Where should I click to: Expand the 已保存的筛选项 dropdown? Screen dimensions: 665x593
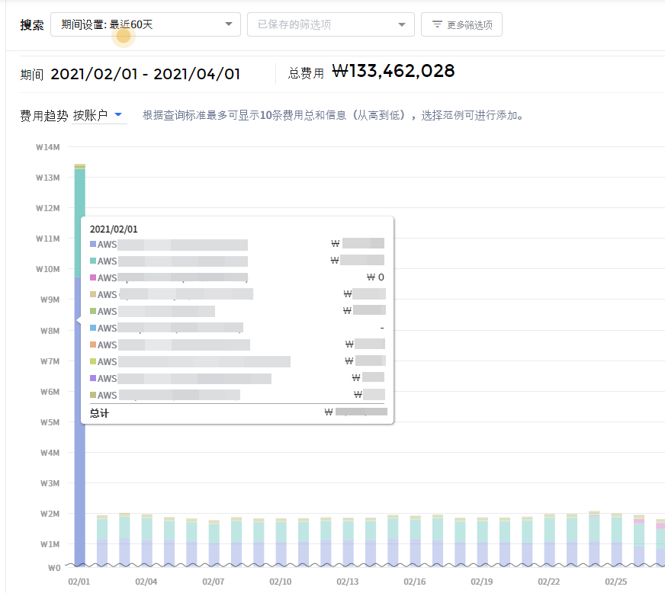[x=330, y=24]
